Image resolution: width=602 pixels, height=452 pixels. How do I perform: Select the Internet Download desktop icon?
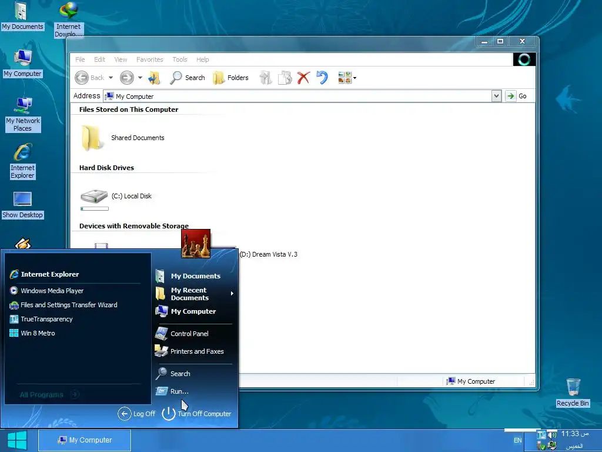pos(69,19)
